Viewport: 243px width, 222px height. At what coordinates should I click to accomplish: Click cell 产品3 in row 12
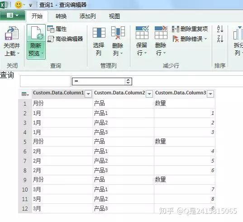click(x=124, y=208)
